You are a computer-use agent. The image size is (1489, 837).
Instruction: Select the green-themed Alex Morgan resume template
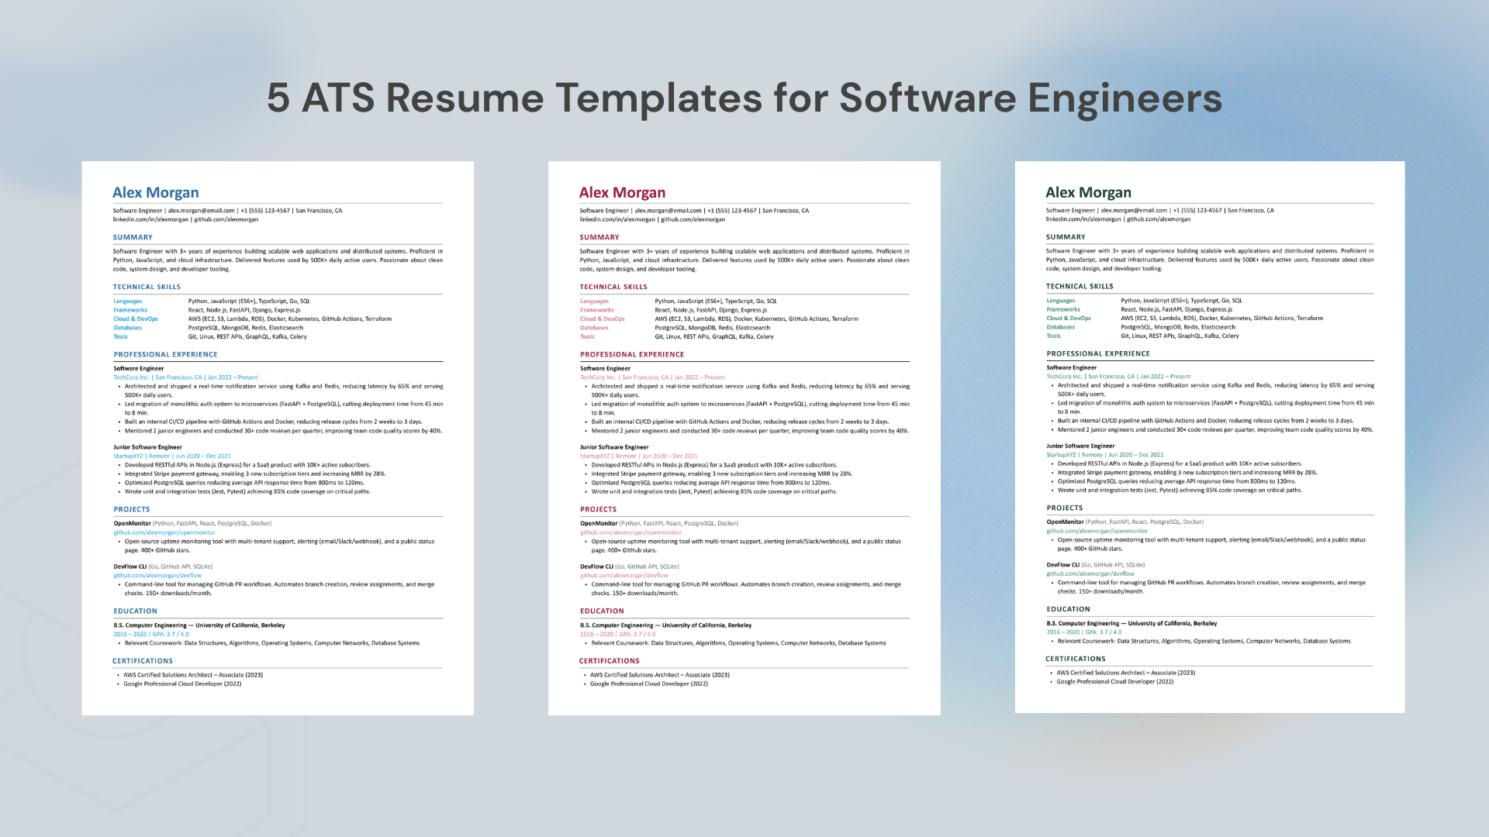1210,437
